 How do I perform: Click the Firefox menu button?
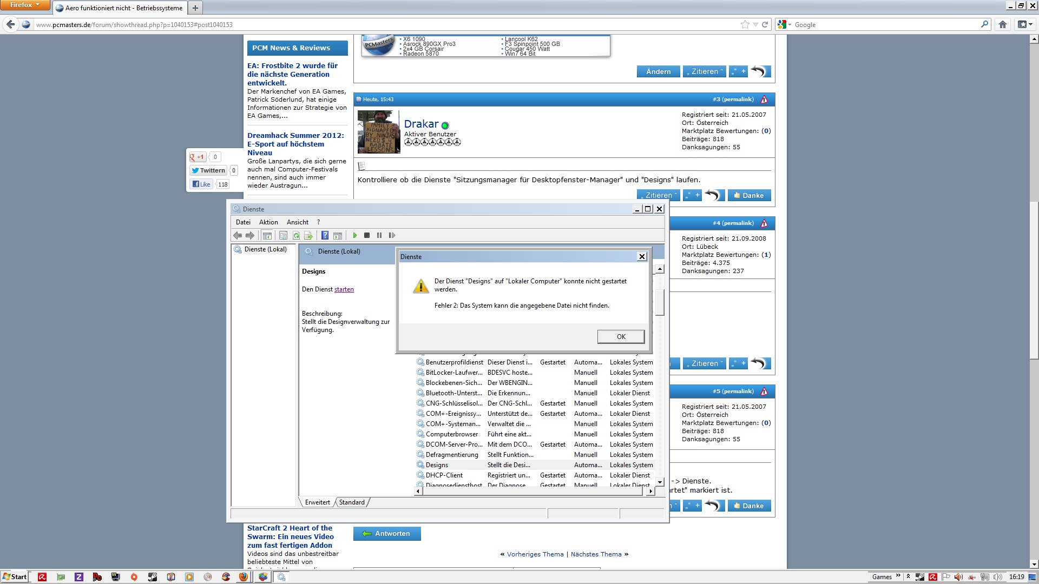pos(25,5)
